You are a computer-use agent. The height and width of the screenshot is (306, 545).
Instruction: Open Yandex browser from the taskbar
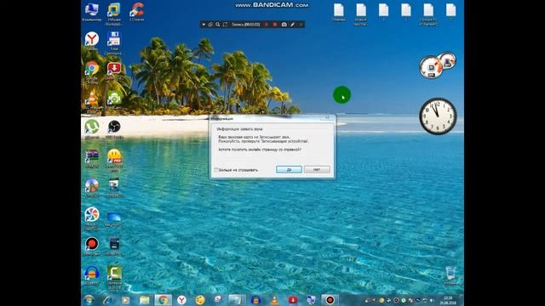[181, 300]
